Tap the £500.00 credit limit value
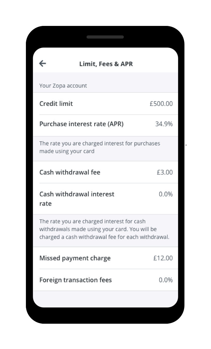The height and width of the screenshot is (349, 211). pyautogui.click(x=161, y=103)
